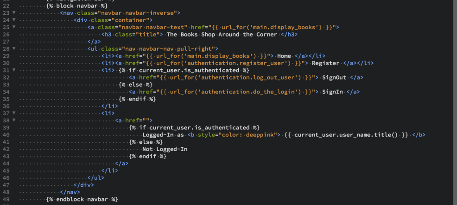
Task: Click line number 26 in the gutter
Action: [6, 34]
